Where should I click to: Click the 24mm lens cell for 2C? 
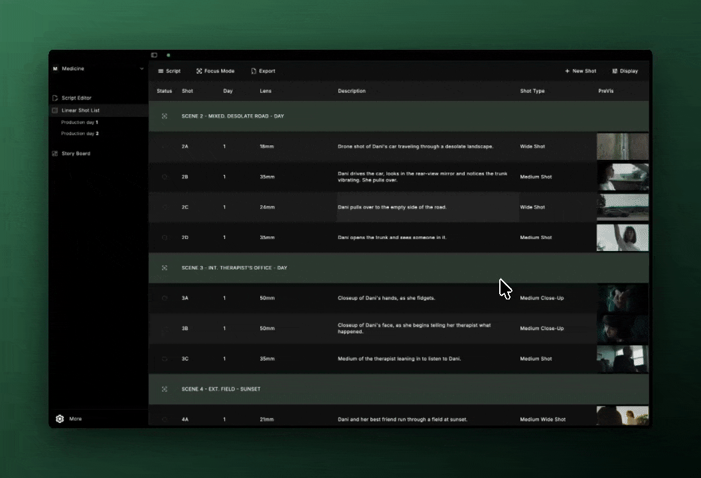268,207
